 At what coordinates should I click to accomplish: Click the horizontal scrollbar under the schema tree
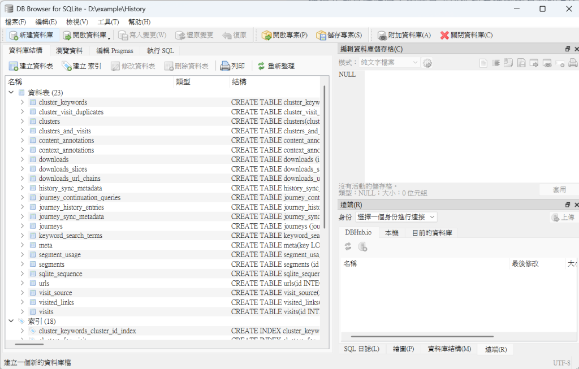point(29,344)
